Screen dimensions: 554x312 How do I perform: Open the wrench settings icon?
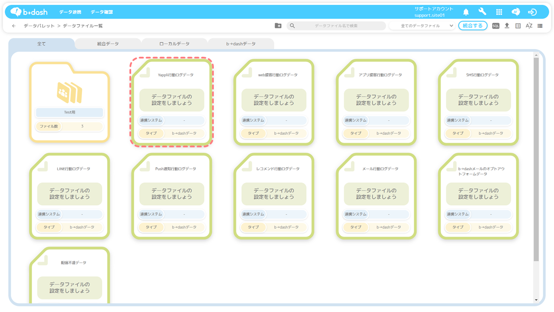[482, 12]
